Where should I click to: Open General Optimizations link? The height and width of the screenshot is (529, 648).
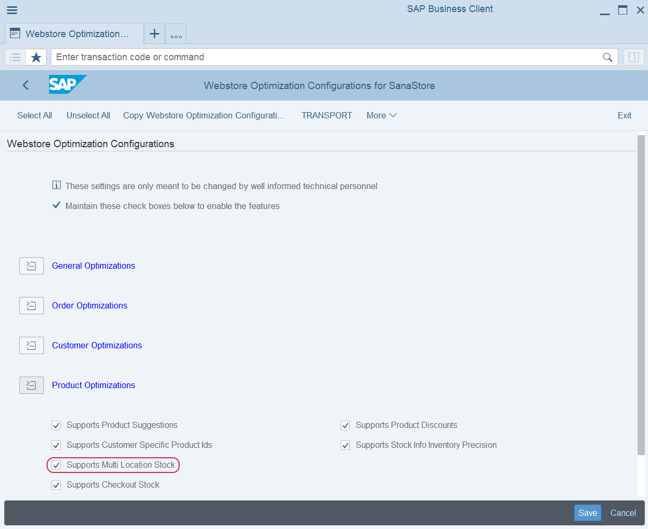pos(93,266)
